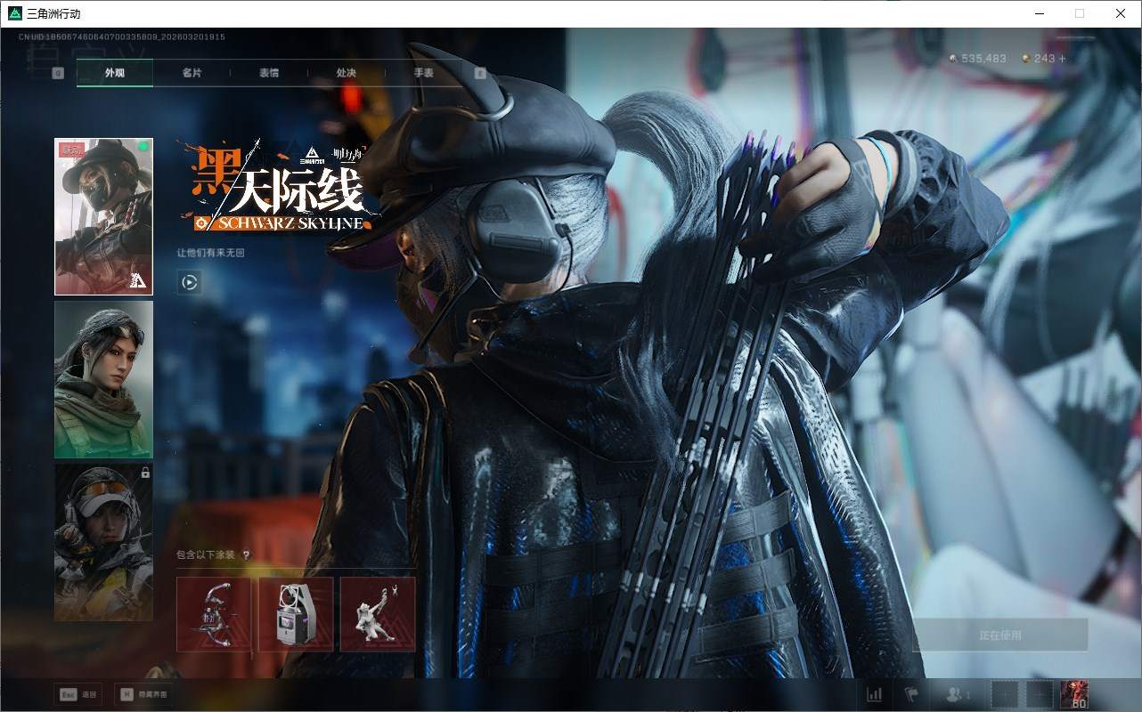Go to the 处决 tab
1142x712 pixels.
coord(347,73)
